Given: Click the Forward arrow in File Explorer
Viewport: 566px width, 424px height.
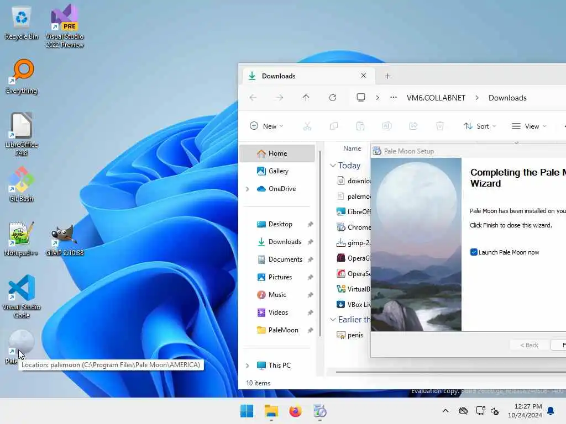Looking at the screenshot, I should click(279, 98).
